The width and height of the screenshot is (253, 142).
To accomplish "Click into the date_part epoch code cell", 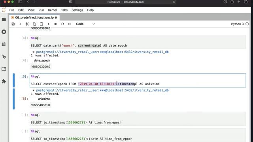I will pyautogui.click(x=138, y=42).
